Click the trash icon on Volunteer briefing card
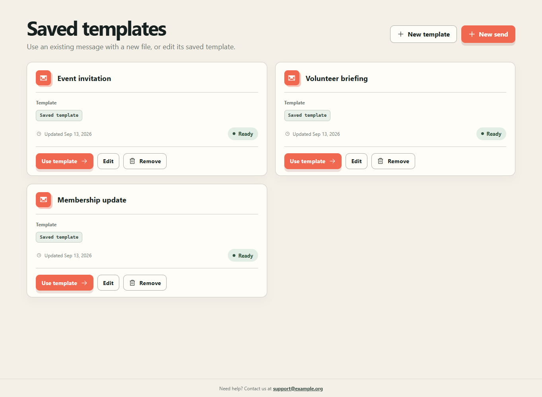Viewport: 542px width, 397px height. pos(381,161)
